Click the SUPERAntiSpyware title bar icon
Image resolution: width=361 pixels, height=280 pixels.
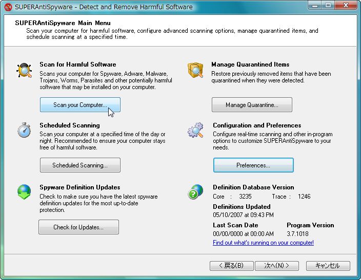point(8,7)
